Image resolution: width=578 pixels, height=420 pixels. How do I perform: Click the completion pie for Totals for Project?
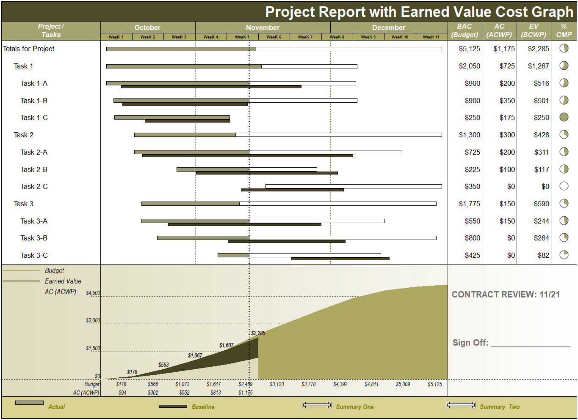[x=564, y=48]
